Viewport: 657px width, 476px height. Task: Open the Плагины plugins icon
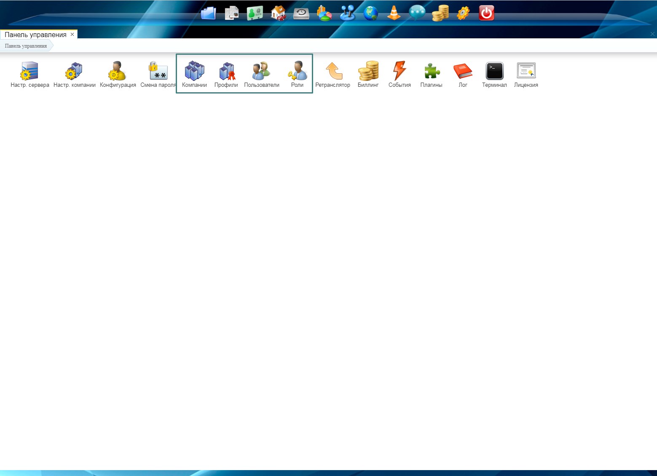tap(431, 71)
